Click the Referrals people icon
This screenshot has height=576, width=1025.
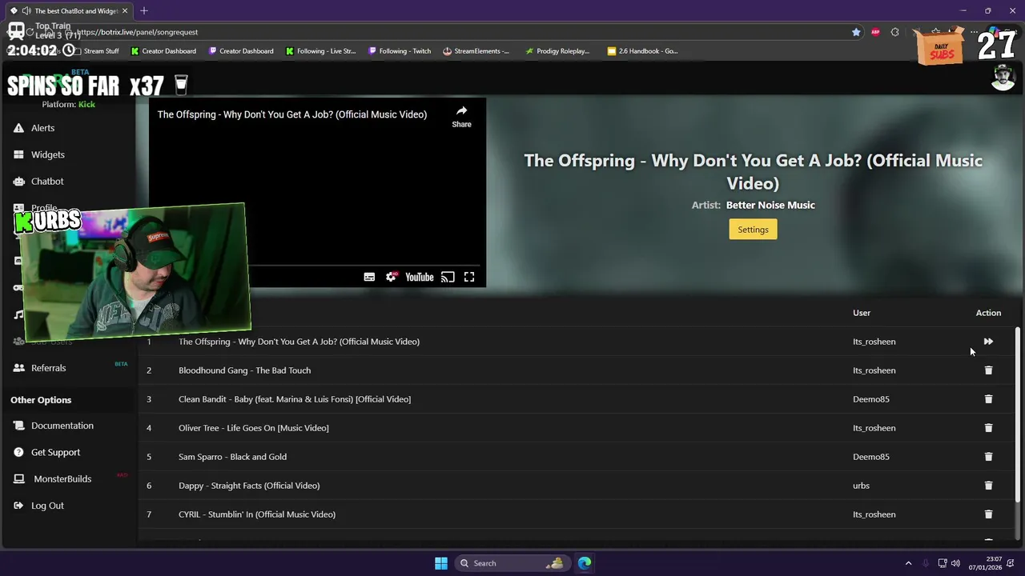click(x=18, y=368)
